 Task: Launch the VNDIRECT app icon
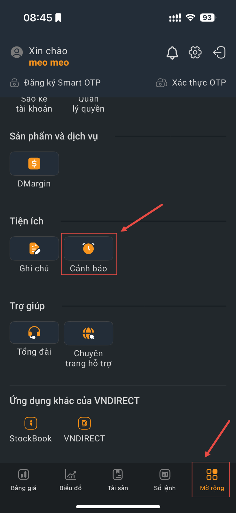84,423
